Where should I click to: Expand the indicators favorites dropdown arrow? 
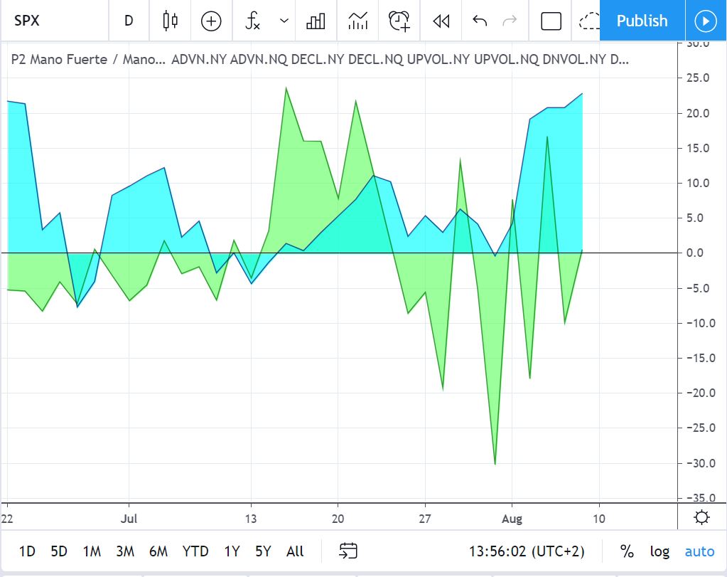284,21
